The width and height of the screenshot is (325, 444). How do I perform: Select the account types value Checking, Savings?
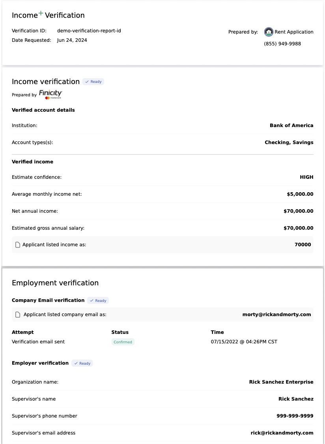pos(289,142)
